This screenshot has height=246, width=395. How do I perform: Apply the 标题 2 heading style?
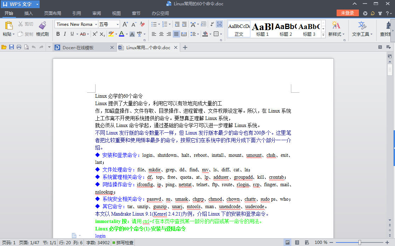[285, 29]
